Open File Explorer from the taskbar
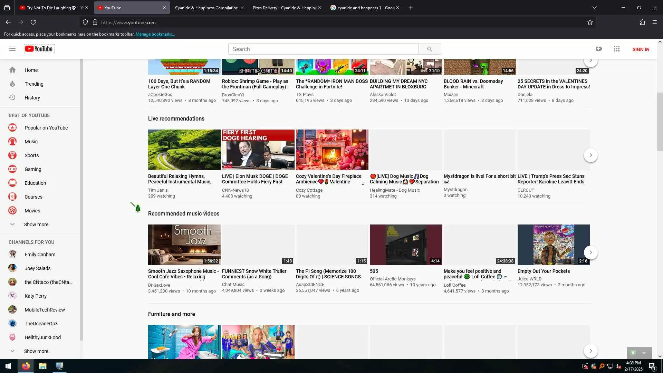 pyautogui.click(x=42, y=366)
